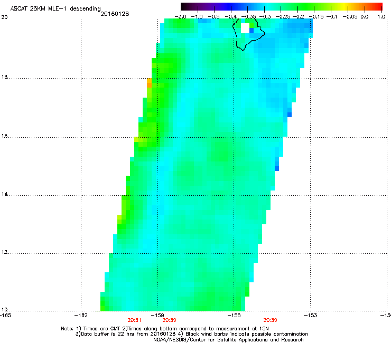Image resolution: width=391 pixels, height=343 pixels.
Task: Click the latitude label 14
Action: tap(4, 194)
